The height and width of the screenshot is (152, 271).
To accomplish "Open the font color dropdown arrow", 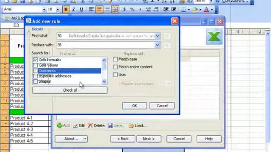I will pos(212,9).
